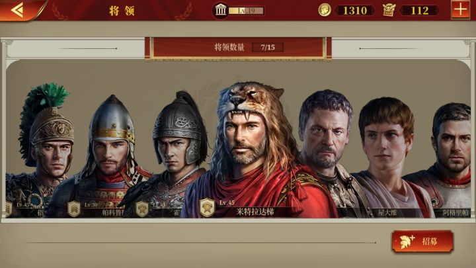The width and height of the screenshot is (476, 268).
Task: Tap the golden medal currency icon
Action: pyautogui.click(x=389, y=11)
